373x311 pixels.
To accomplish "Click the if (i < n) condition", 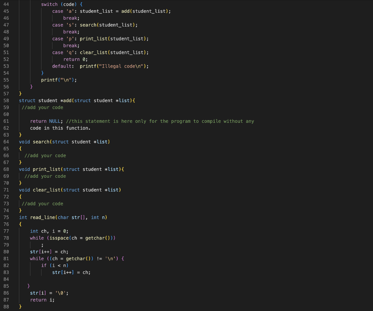I will click(55, 266).
